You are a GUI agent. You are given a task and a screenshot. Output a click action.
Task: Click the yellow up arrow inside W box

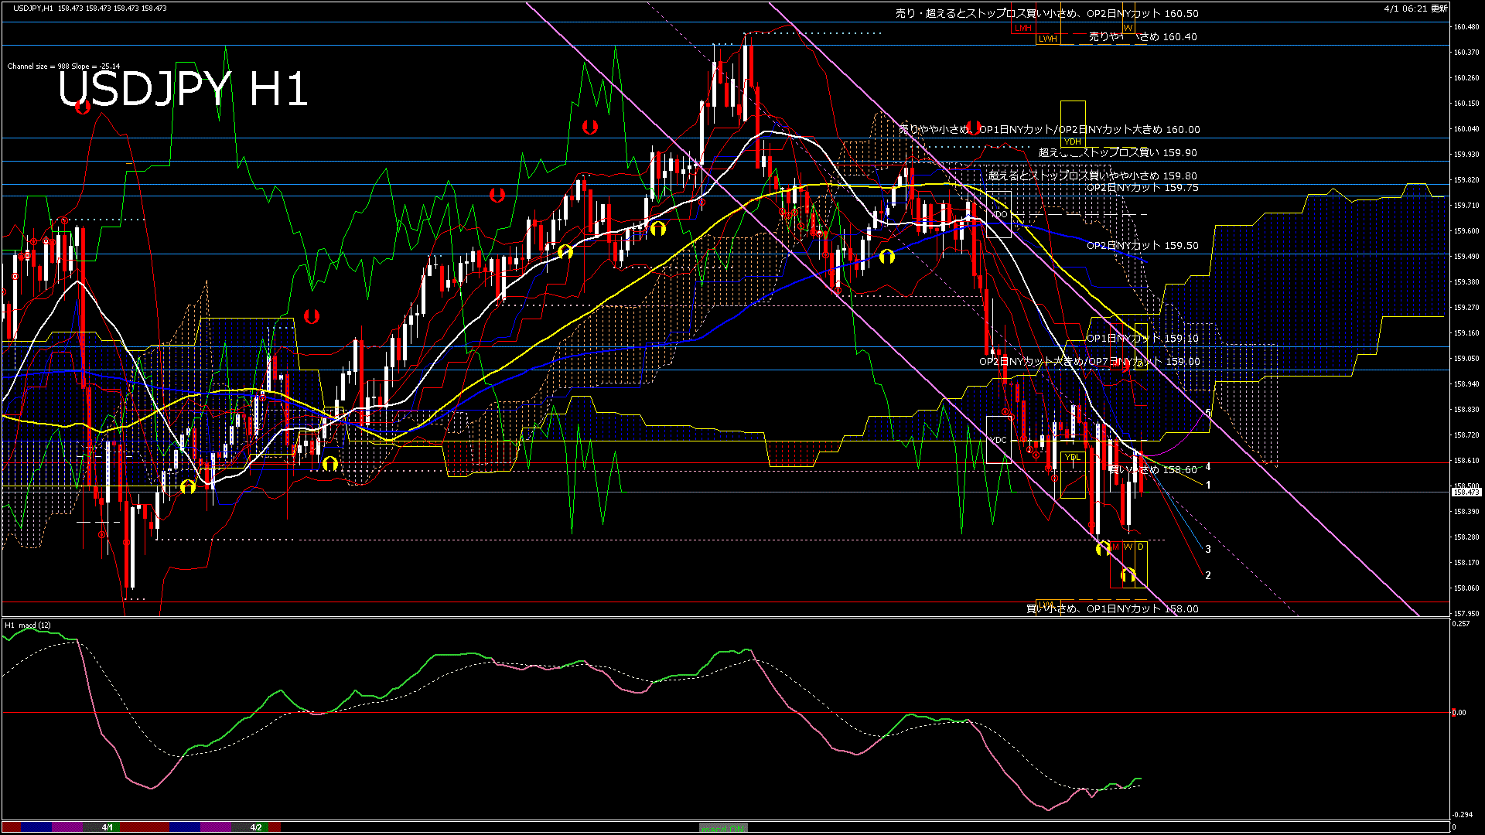coord(1128,575)
